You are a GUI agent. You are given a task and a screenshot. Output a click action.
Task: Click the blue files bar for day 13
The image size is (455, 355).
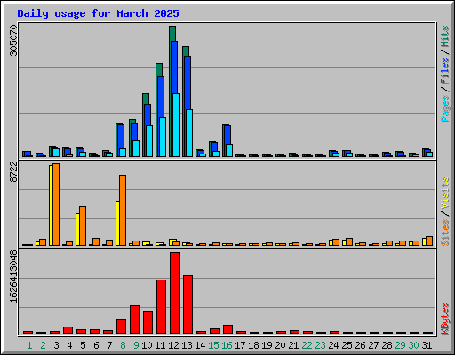(188, 83)
